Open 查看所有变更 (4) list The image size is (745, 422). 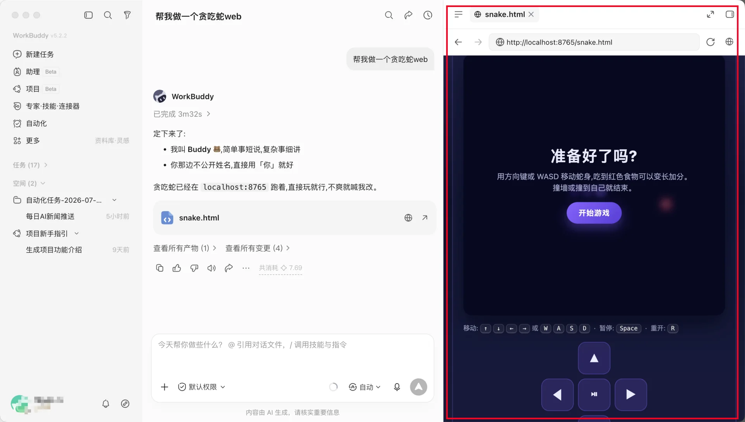coord(258,248)
